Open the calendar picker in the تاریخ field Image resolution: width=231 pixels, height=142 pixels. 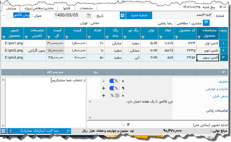89,16
